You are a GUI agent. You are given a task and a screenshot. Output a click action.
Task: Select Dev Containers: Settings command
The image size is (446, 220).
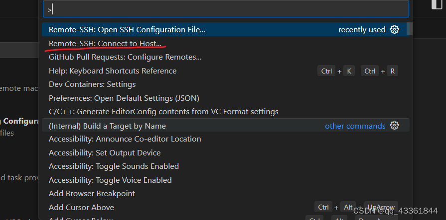226,84
